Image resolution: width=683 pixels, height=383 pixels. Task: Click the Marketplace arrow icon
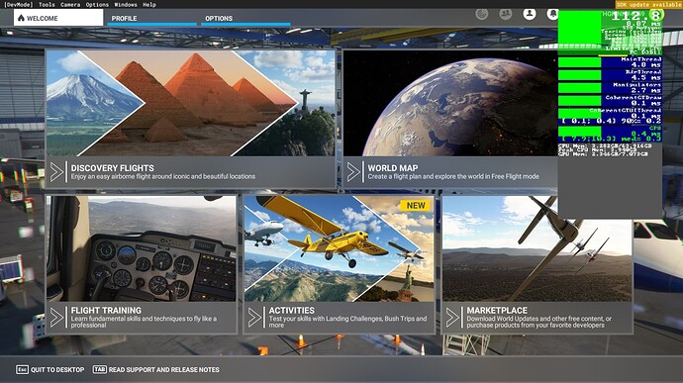click(452, 318)
